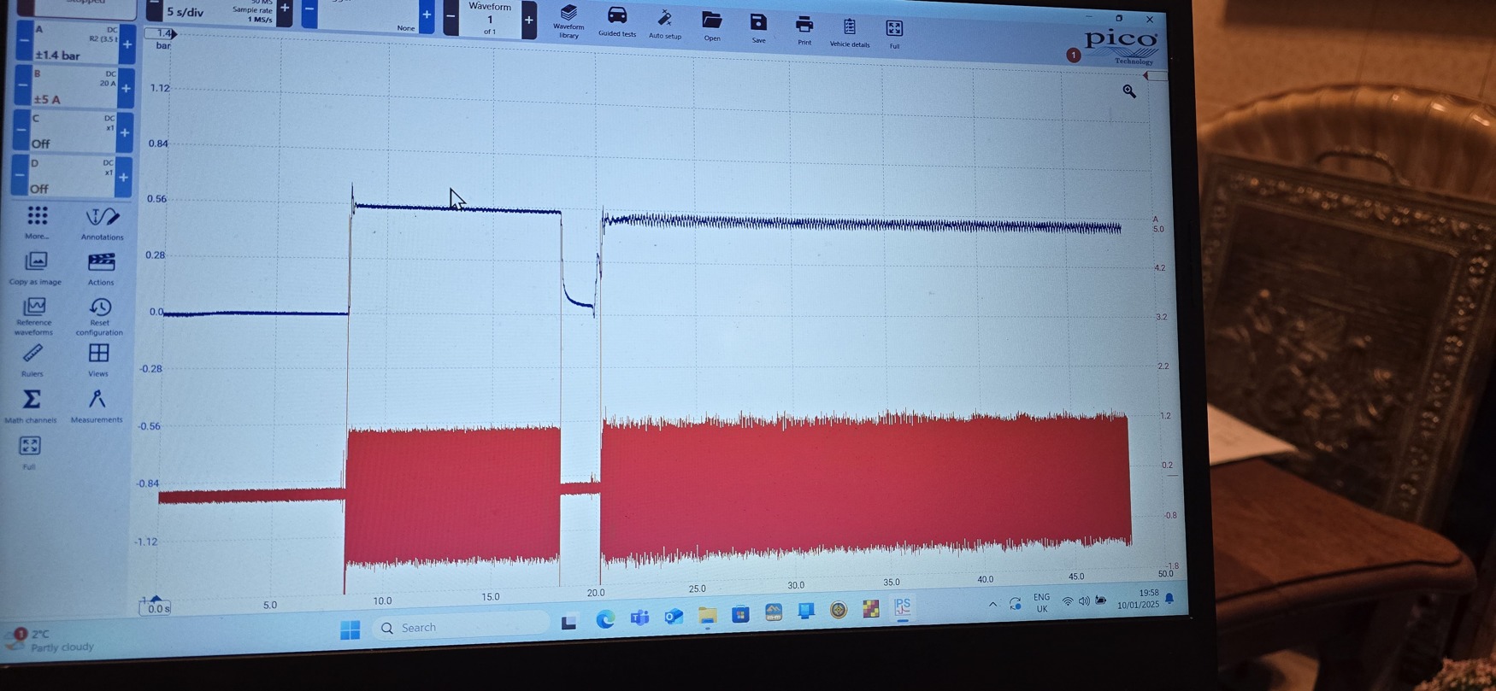This screenshot has width=1496, height=691.
Task: Click minus button on channel C
Action: (21, 131)
